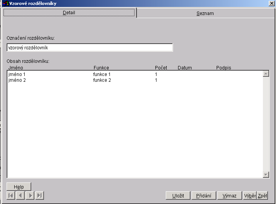
Task: Select the Detail tab
Action: (69, 13)
